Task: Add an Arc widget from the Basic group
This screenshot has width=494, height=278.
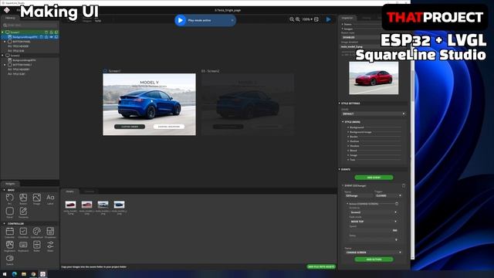Action: 10,199
